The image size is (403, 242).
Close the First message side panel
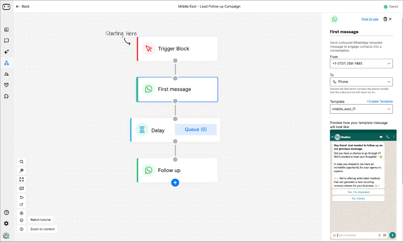pos(390,19)
